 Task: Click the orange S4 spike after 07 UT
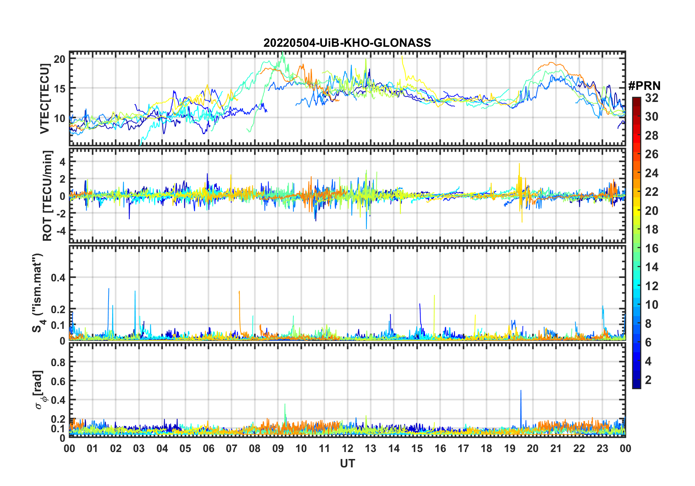click(x=239, y=311)
